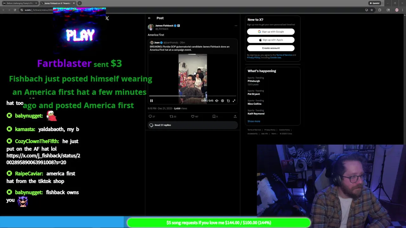The height and width of the screenshot is (228, 406).
Task: Open footer Ads info link
Action: tap(265, 134)
